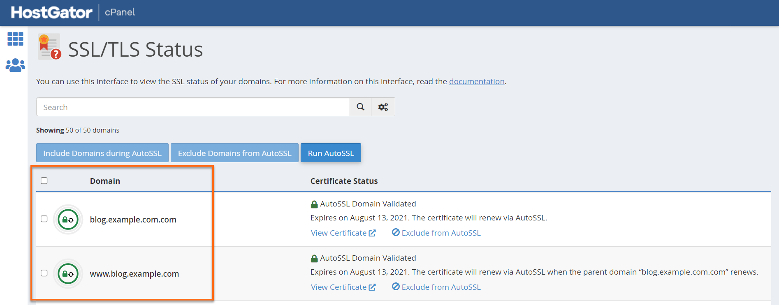The height and width of the screenshot is (305, 779).
Task: Click Include Domains during AutoSSL button
Action: [102, 153]
